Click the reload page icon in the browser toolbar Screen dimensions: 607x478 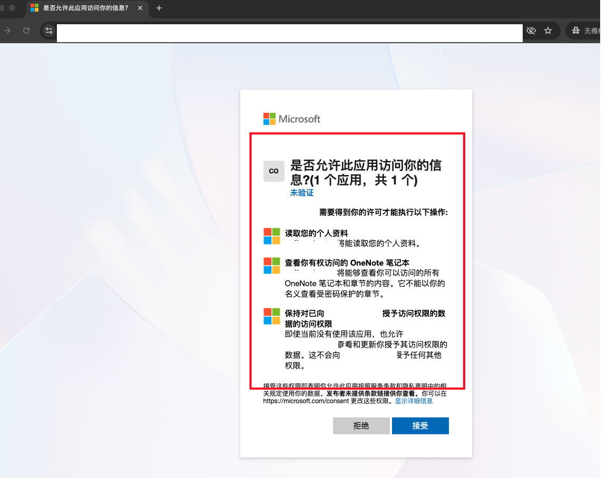coord(26,31)
